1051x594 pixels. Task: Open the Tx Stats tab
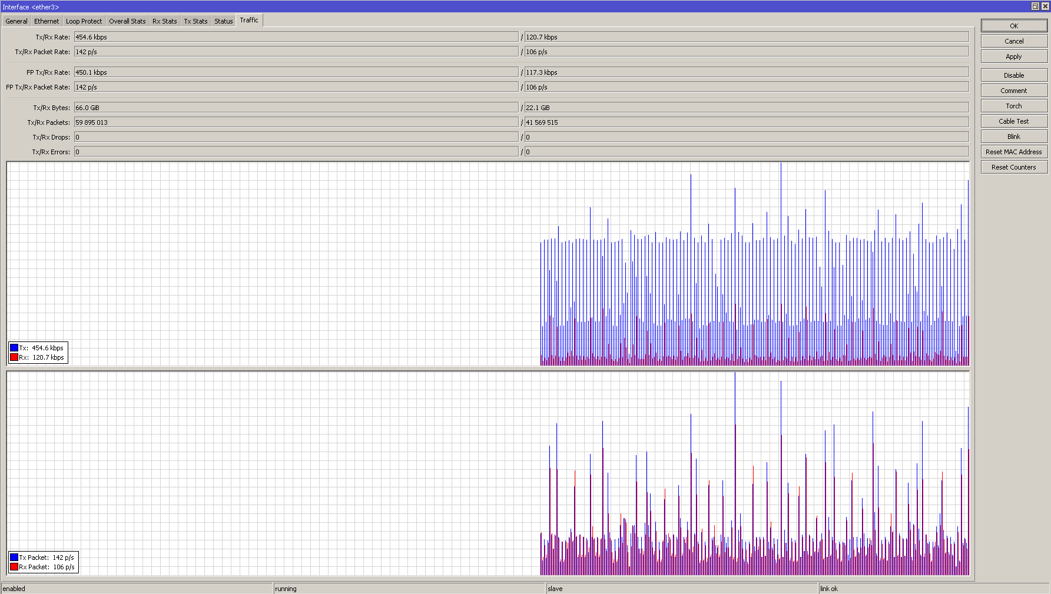coord(195,21)
